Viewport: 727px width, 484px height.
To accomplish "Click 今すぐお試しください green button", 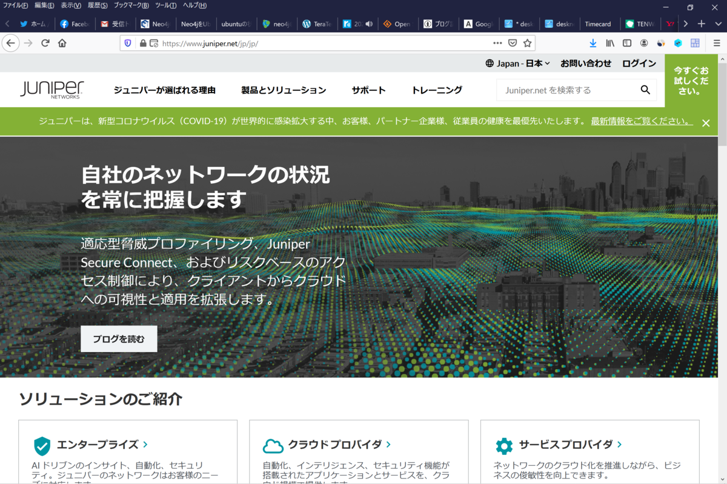I will (691, 81).
